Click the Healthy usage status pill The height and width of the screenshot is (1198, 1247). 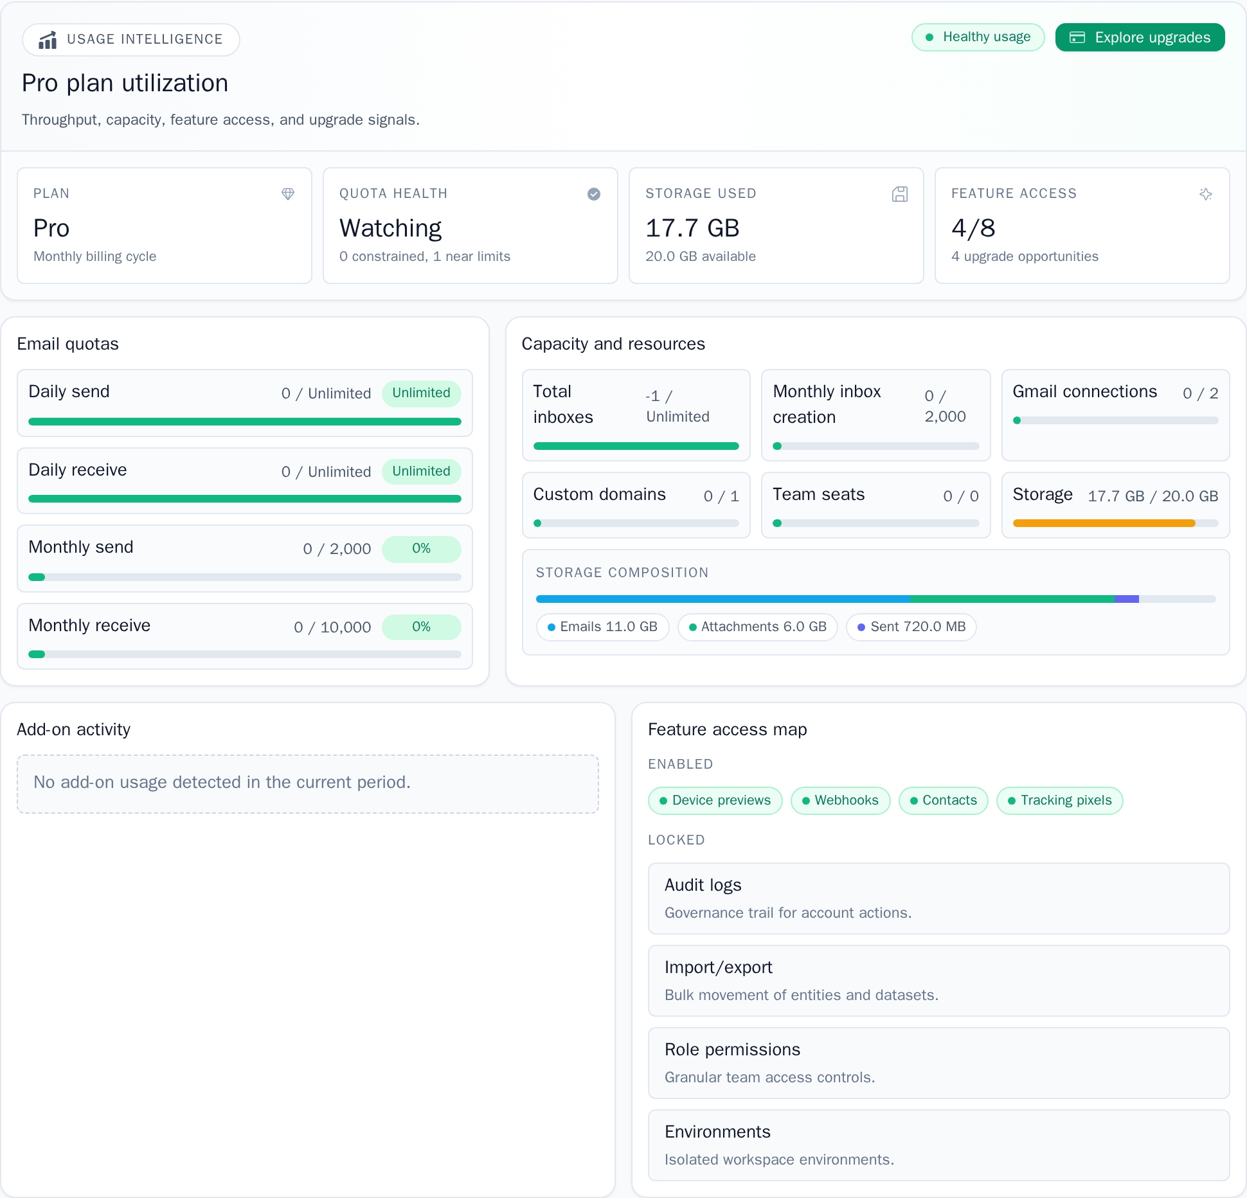977,37
